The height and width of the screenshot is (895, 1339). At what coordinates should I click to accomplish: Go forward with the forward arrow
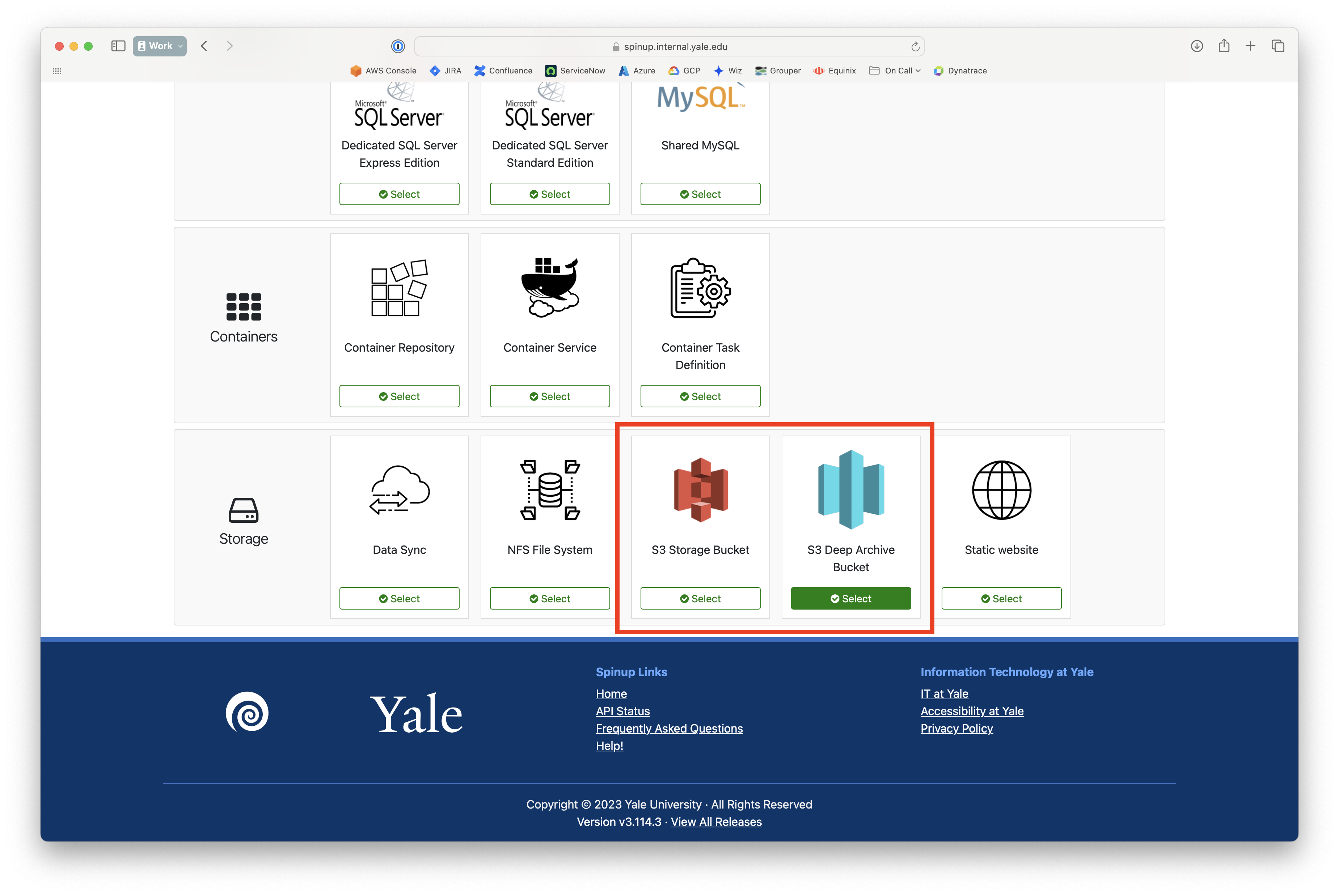(x=229, y=46)
